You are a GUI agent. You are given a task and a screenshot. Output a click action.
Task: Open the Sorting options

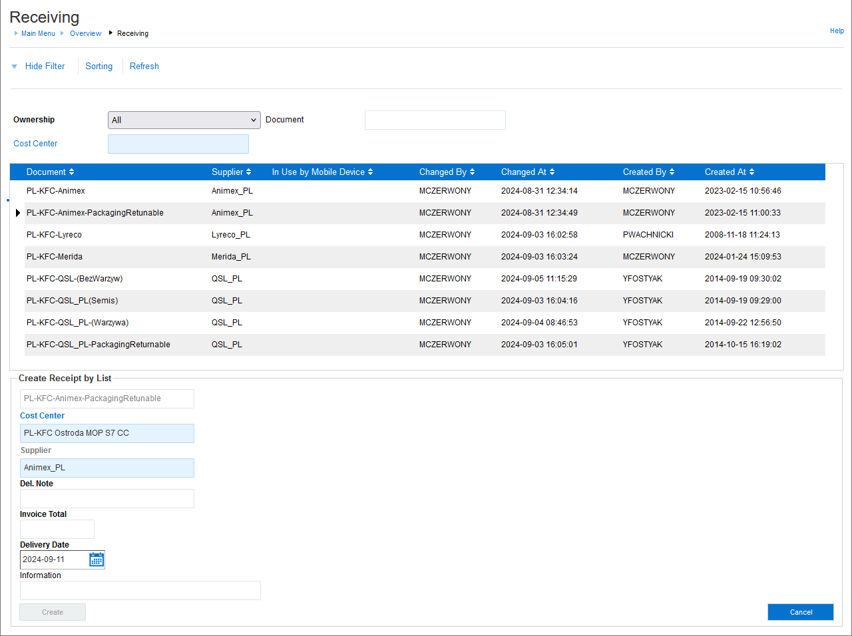pyautogui.click(x=99, y=66)
